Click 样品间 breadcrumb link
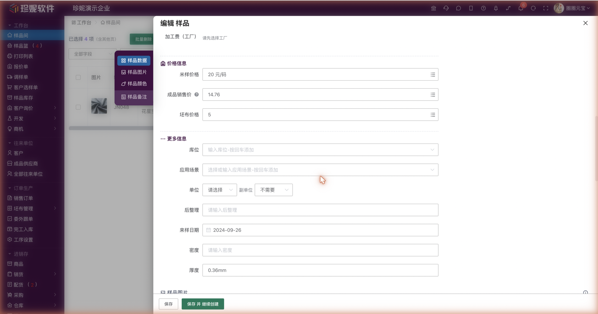Screen dimensions: 598x314 pos(111,22)
